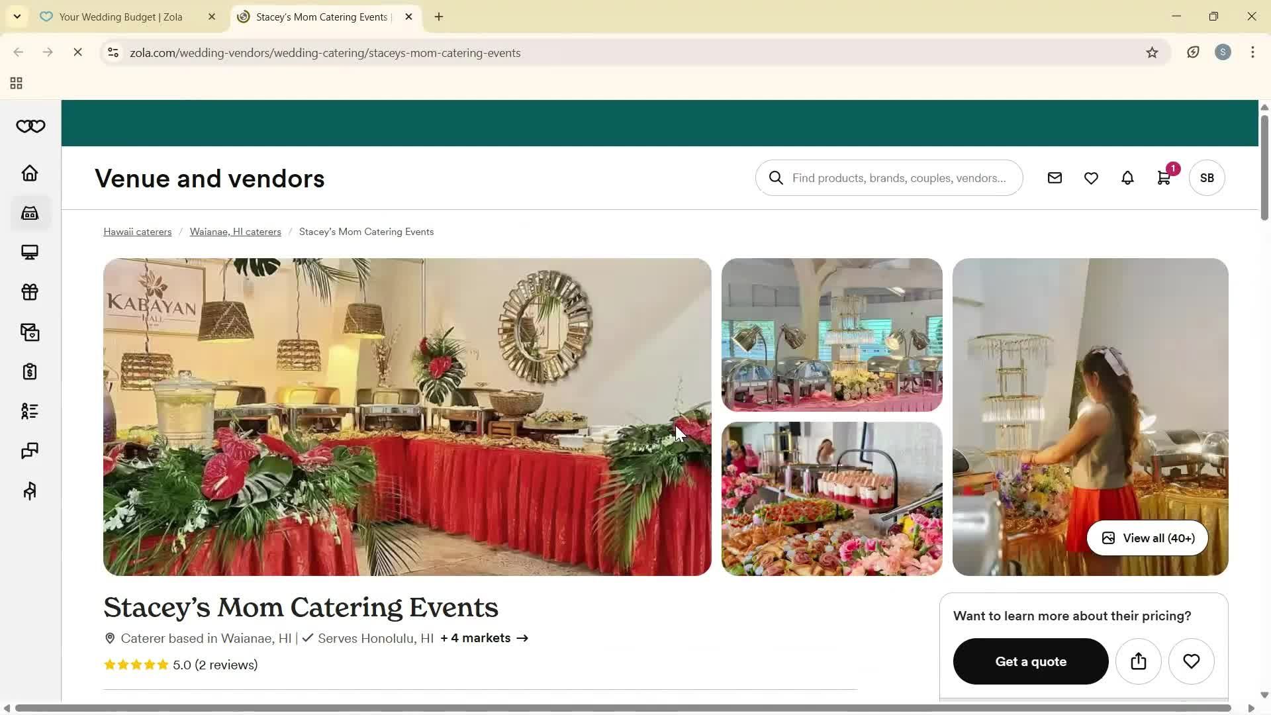
Task: Open the Home section in the sidebar
Action: tap(29, 173)
